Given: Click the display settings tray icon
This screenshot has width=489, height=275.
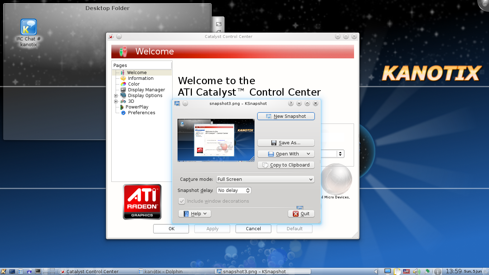Looking at the screenshot, I should click(x=388, y=271).
